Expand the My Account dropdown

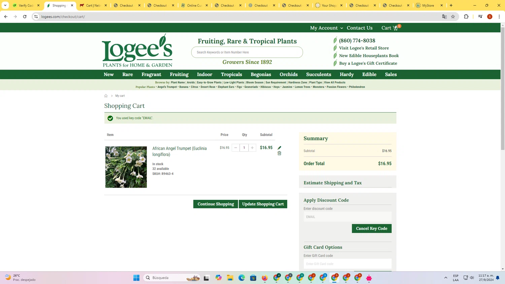click(x=326, y=28)
